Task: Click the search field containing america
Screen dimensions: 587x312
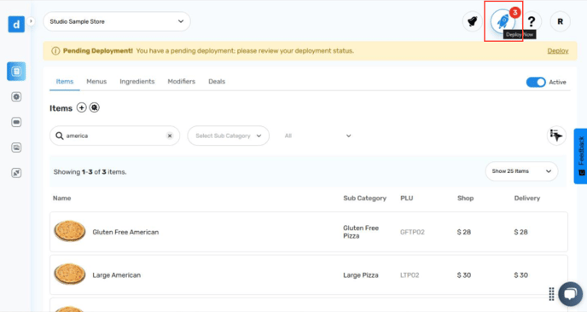Action: [x=114, y=136]
